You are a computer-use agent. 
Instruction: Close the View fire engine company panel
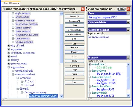128,9
